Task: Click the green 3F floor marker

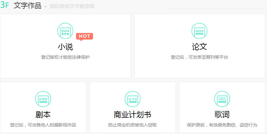Action: (4, 5)
